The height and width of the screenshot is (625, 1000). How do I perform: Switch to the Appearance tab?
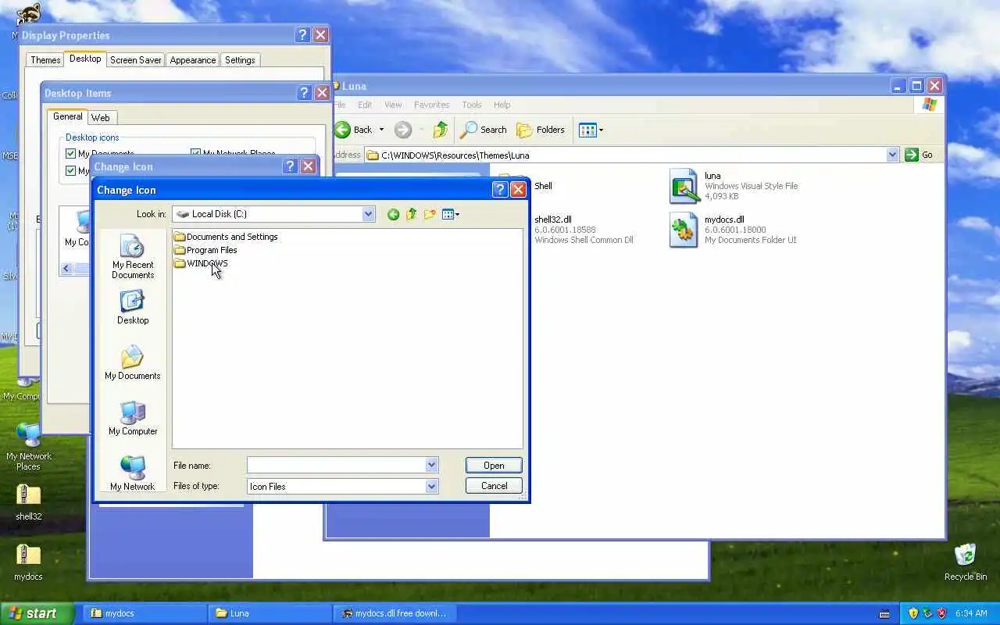point(192,60)
